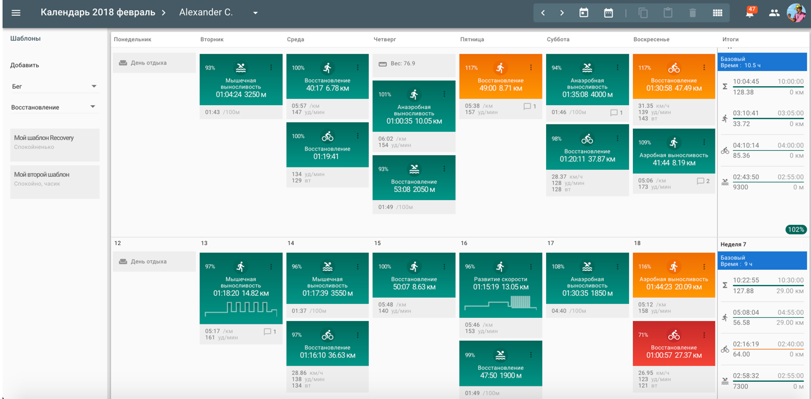
Task: Open notifications bell with 47 badge
Action: pyautogui.click(x=750, y=13)
